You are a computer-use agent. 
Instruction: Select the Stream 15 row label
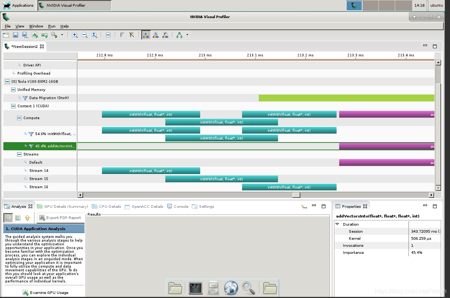coord(39,179)
